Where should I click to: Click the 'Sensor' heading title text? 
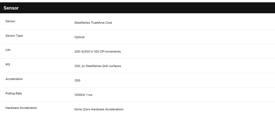click(11, 8)
